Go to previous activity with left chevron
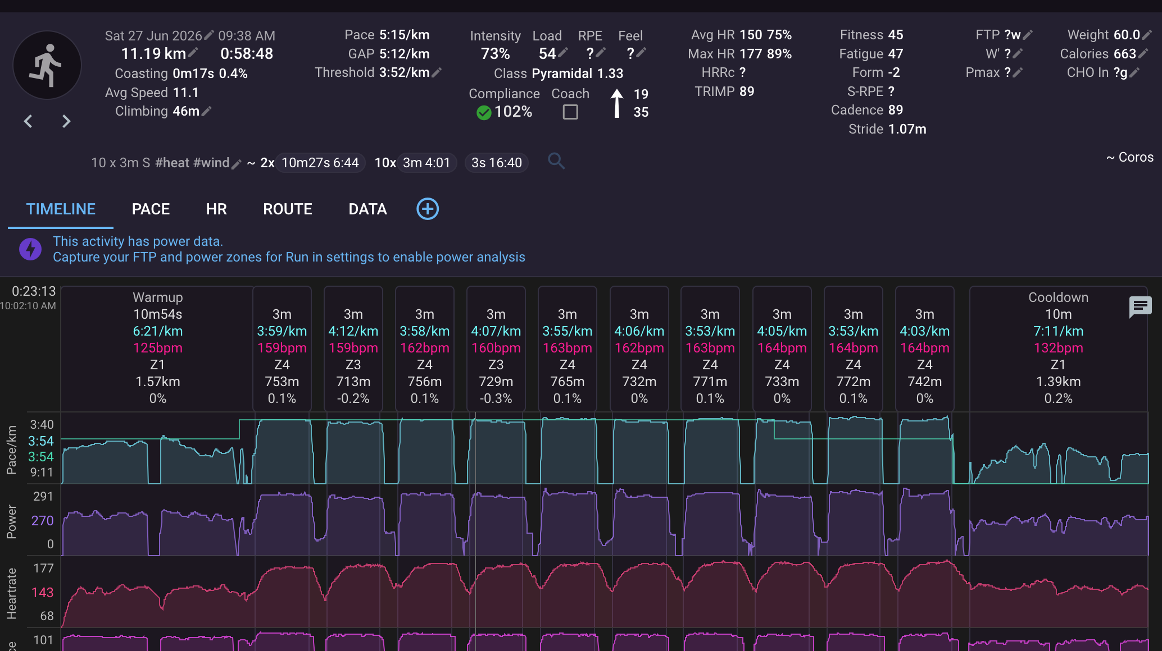Viewport: 1162px width, 651px height. [x=28, y=121]
